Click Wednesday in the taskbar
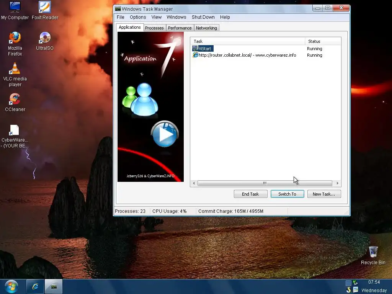Image resolution: width=392 pixels, height=294 pixels. coord(374,290)
